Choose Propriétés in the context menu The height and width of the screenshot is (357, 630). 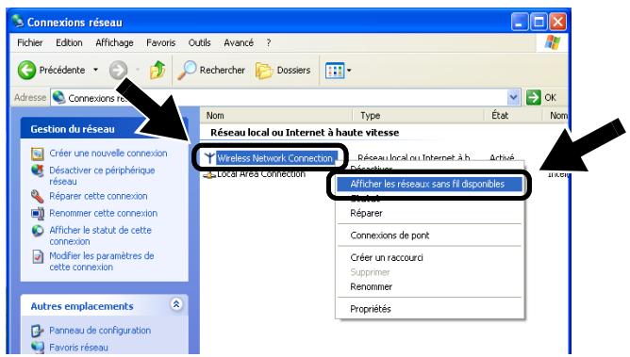coord(429,309)
